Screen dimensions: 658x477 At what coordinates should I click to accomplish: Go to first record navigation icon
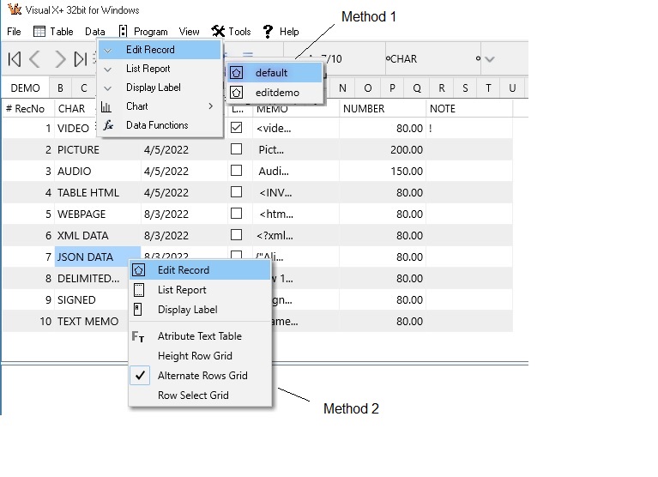pos(15,59)
